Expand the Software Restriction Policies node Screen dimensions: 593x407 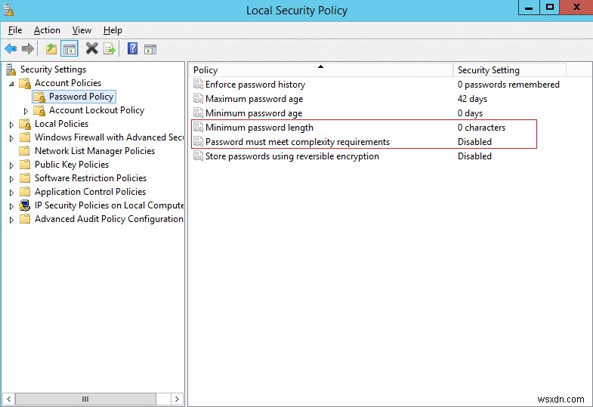[11, 179]
